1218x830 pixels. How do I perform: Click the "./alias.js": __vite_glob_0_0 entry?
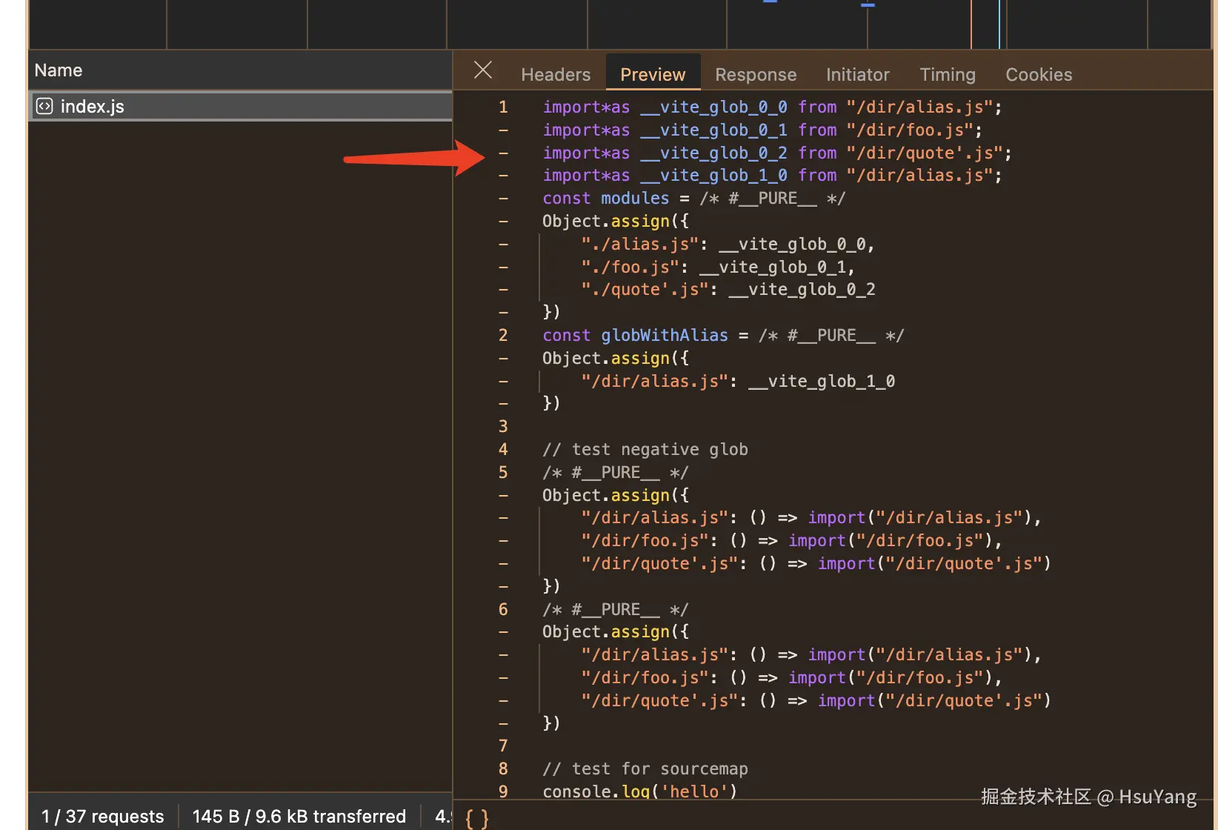(728, 245)
